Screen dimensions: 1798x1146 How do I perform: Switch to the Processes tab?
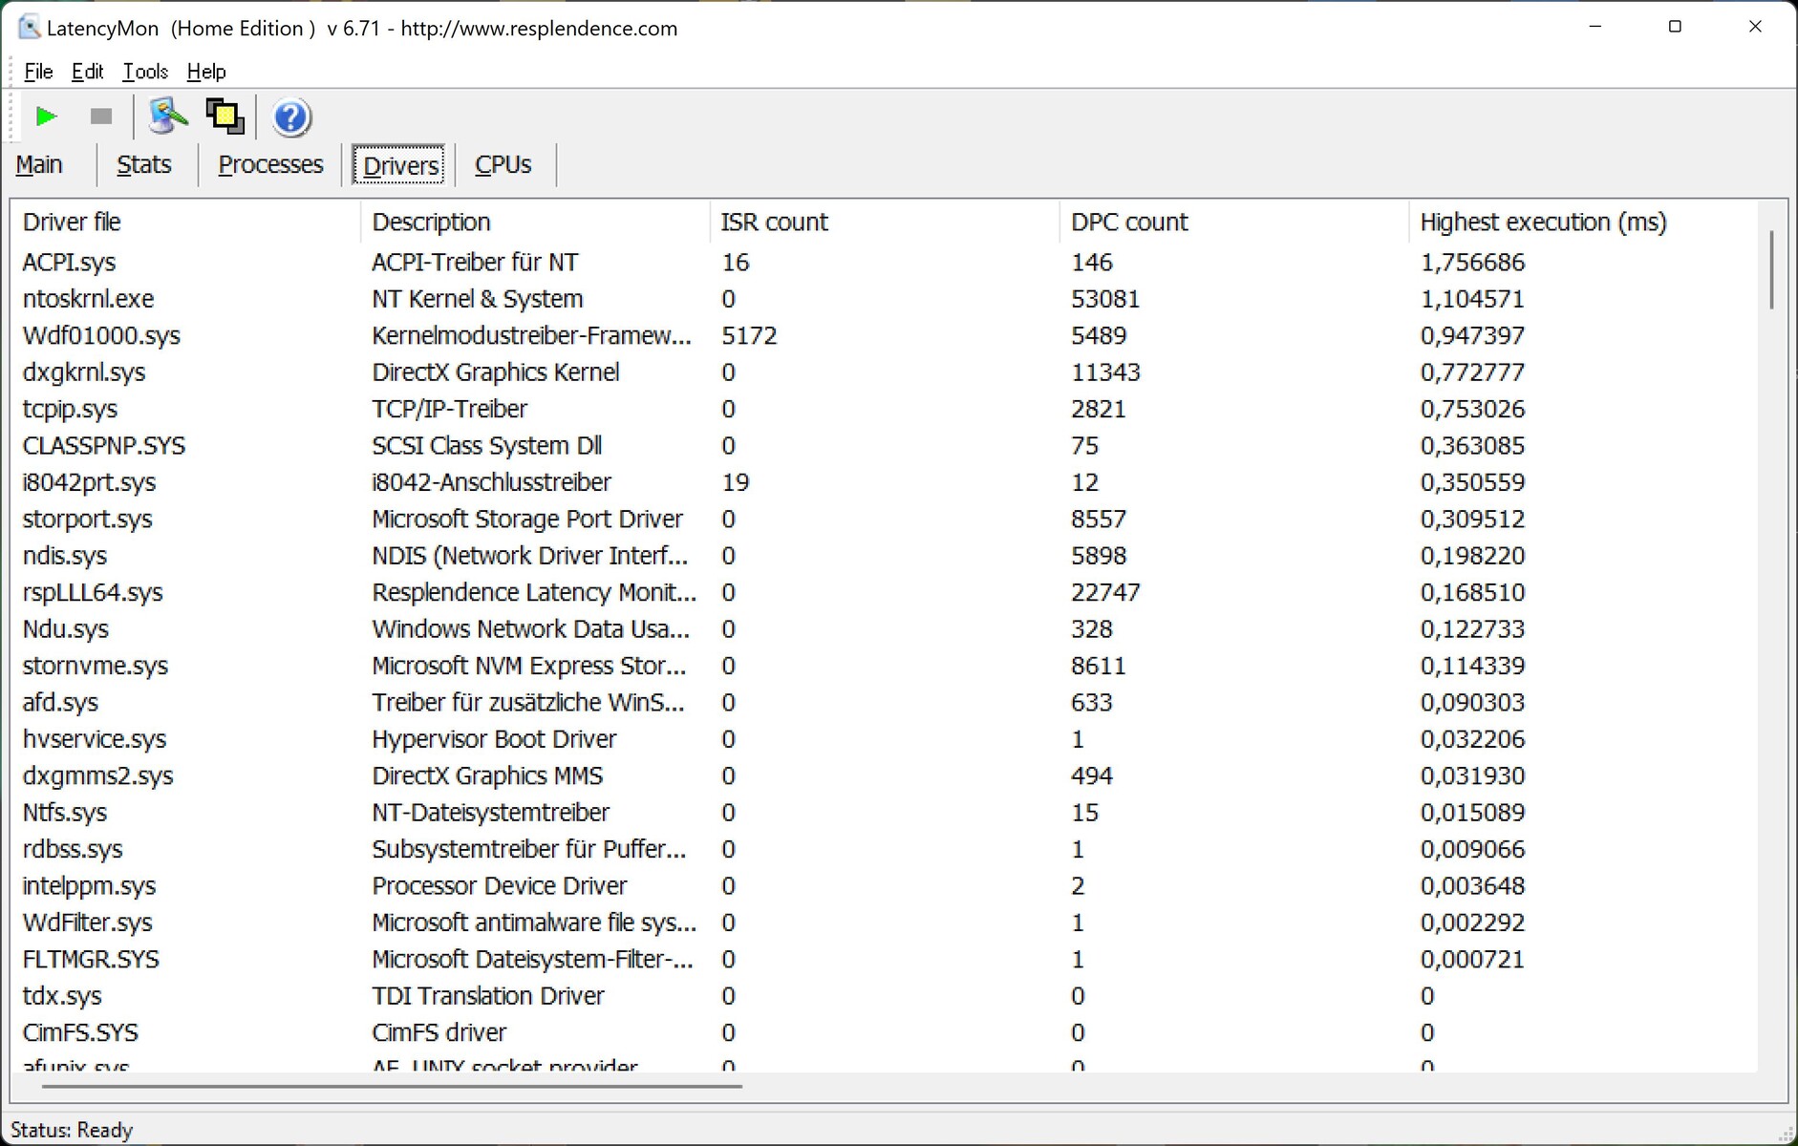270,165
